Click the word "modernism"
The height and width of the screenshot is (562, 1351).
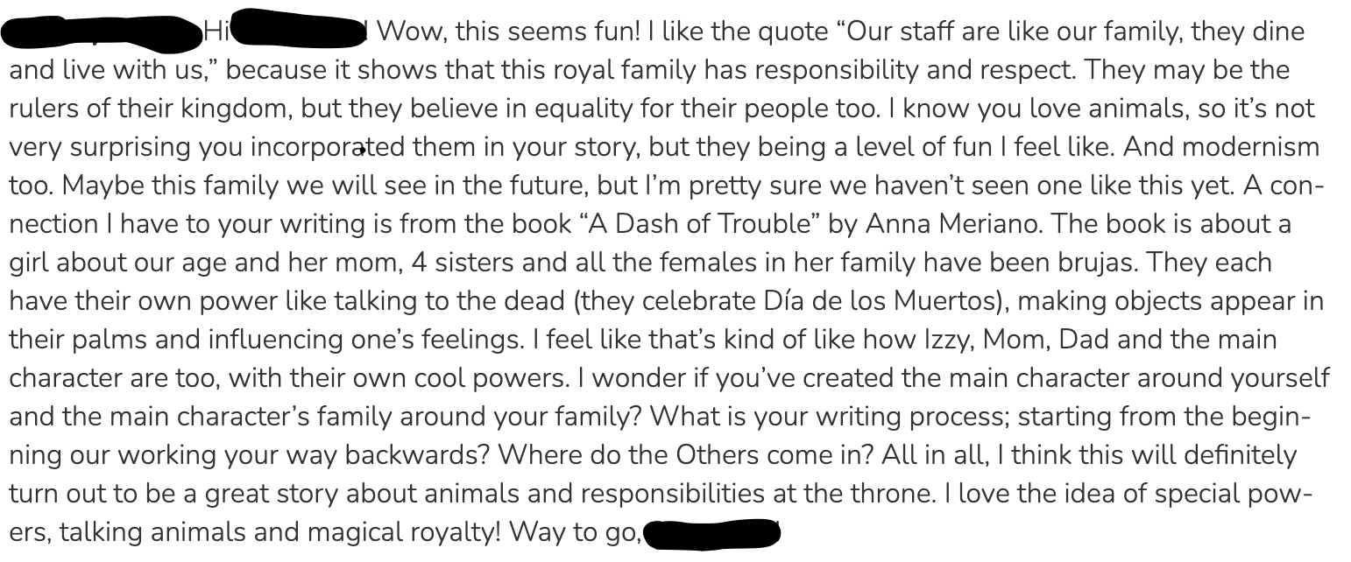[1260, 147]
